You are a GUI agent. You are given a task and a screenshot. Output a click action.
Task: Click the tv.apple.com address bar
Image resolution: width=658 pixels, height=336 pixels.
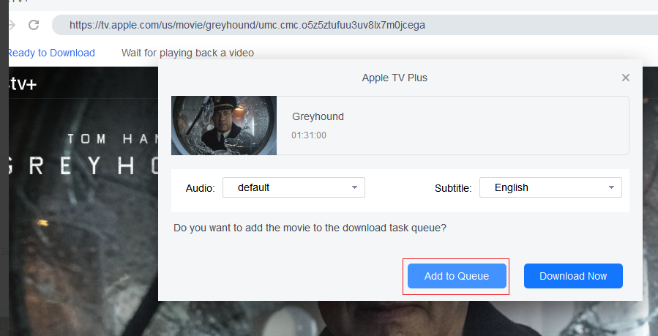coord(354,25)
